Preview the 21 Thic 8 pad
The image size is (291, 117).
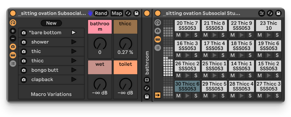coord(214,35)
